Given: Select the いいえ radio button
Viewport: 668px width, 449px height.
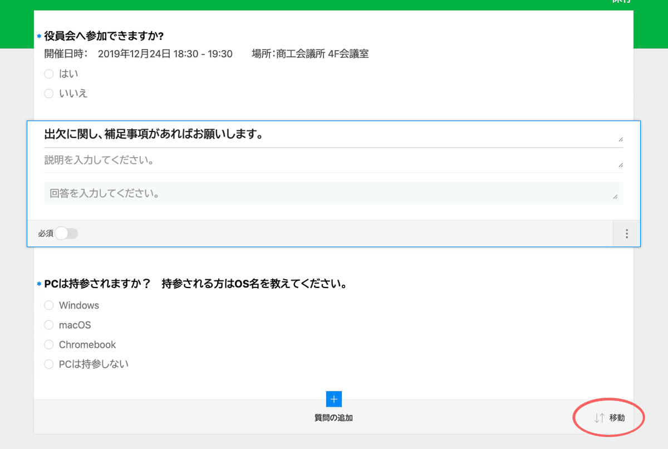Looking at the screenshot, I should [x=48, y=93].
